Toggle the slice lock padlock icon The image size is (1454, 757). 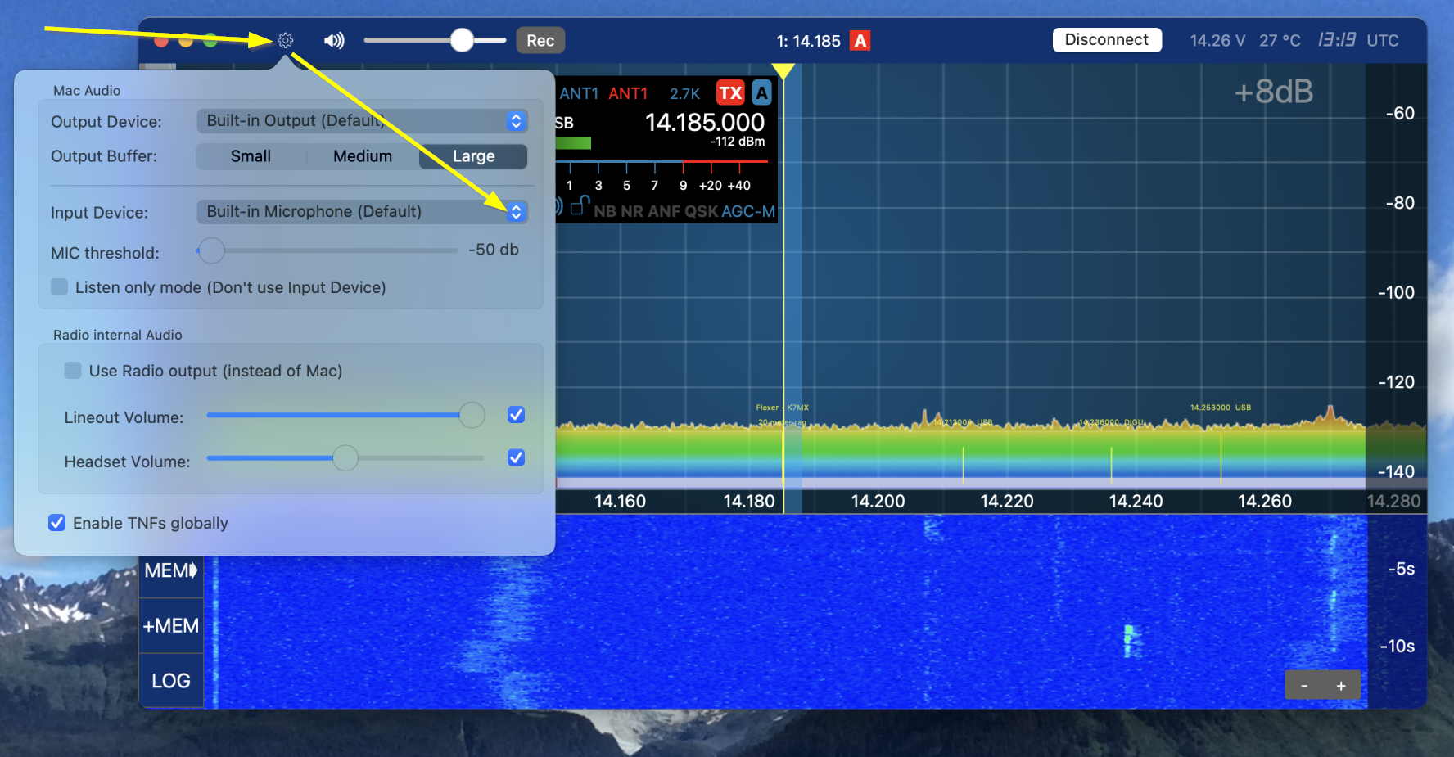tap(580, 205)
